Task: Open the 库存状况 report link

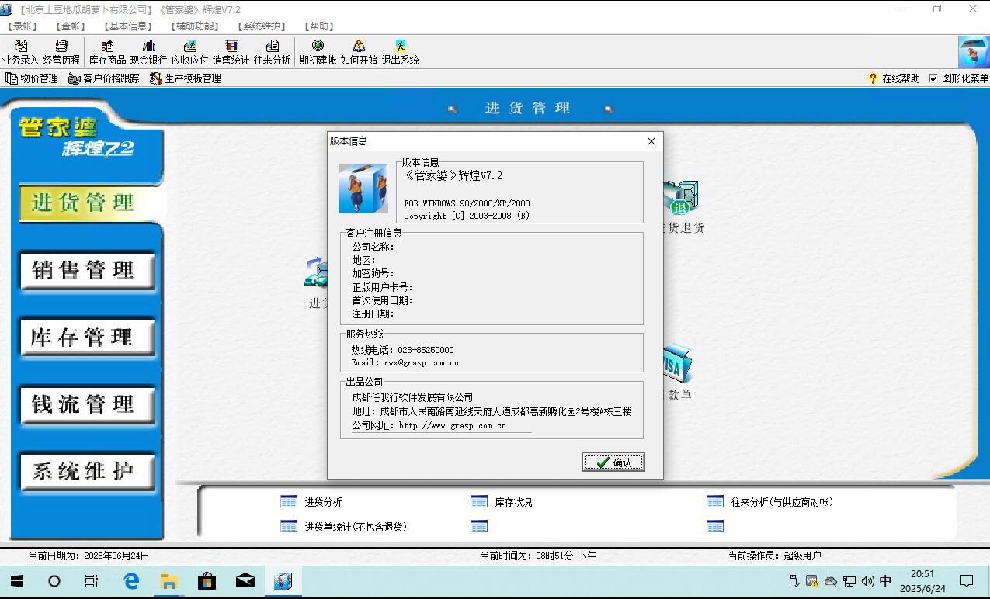Action: click(x=502, y=502)
